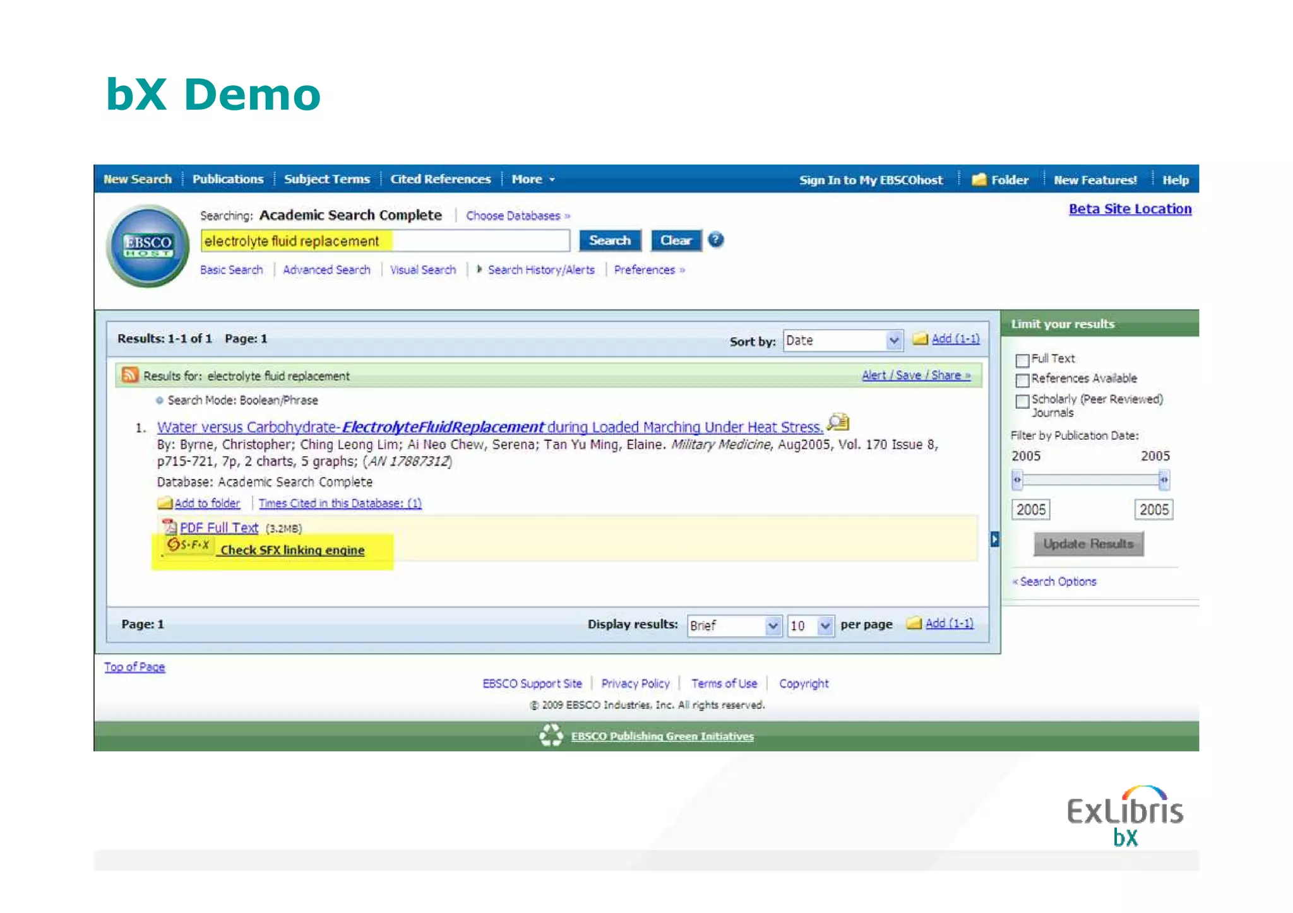Open the Sort by Date dropdown
Image resolution: width=1293 pixels, height=913 pixels.
pos(843,341)
